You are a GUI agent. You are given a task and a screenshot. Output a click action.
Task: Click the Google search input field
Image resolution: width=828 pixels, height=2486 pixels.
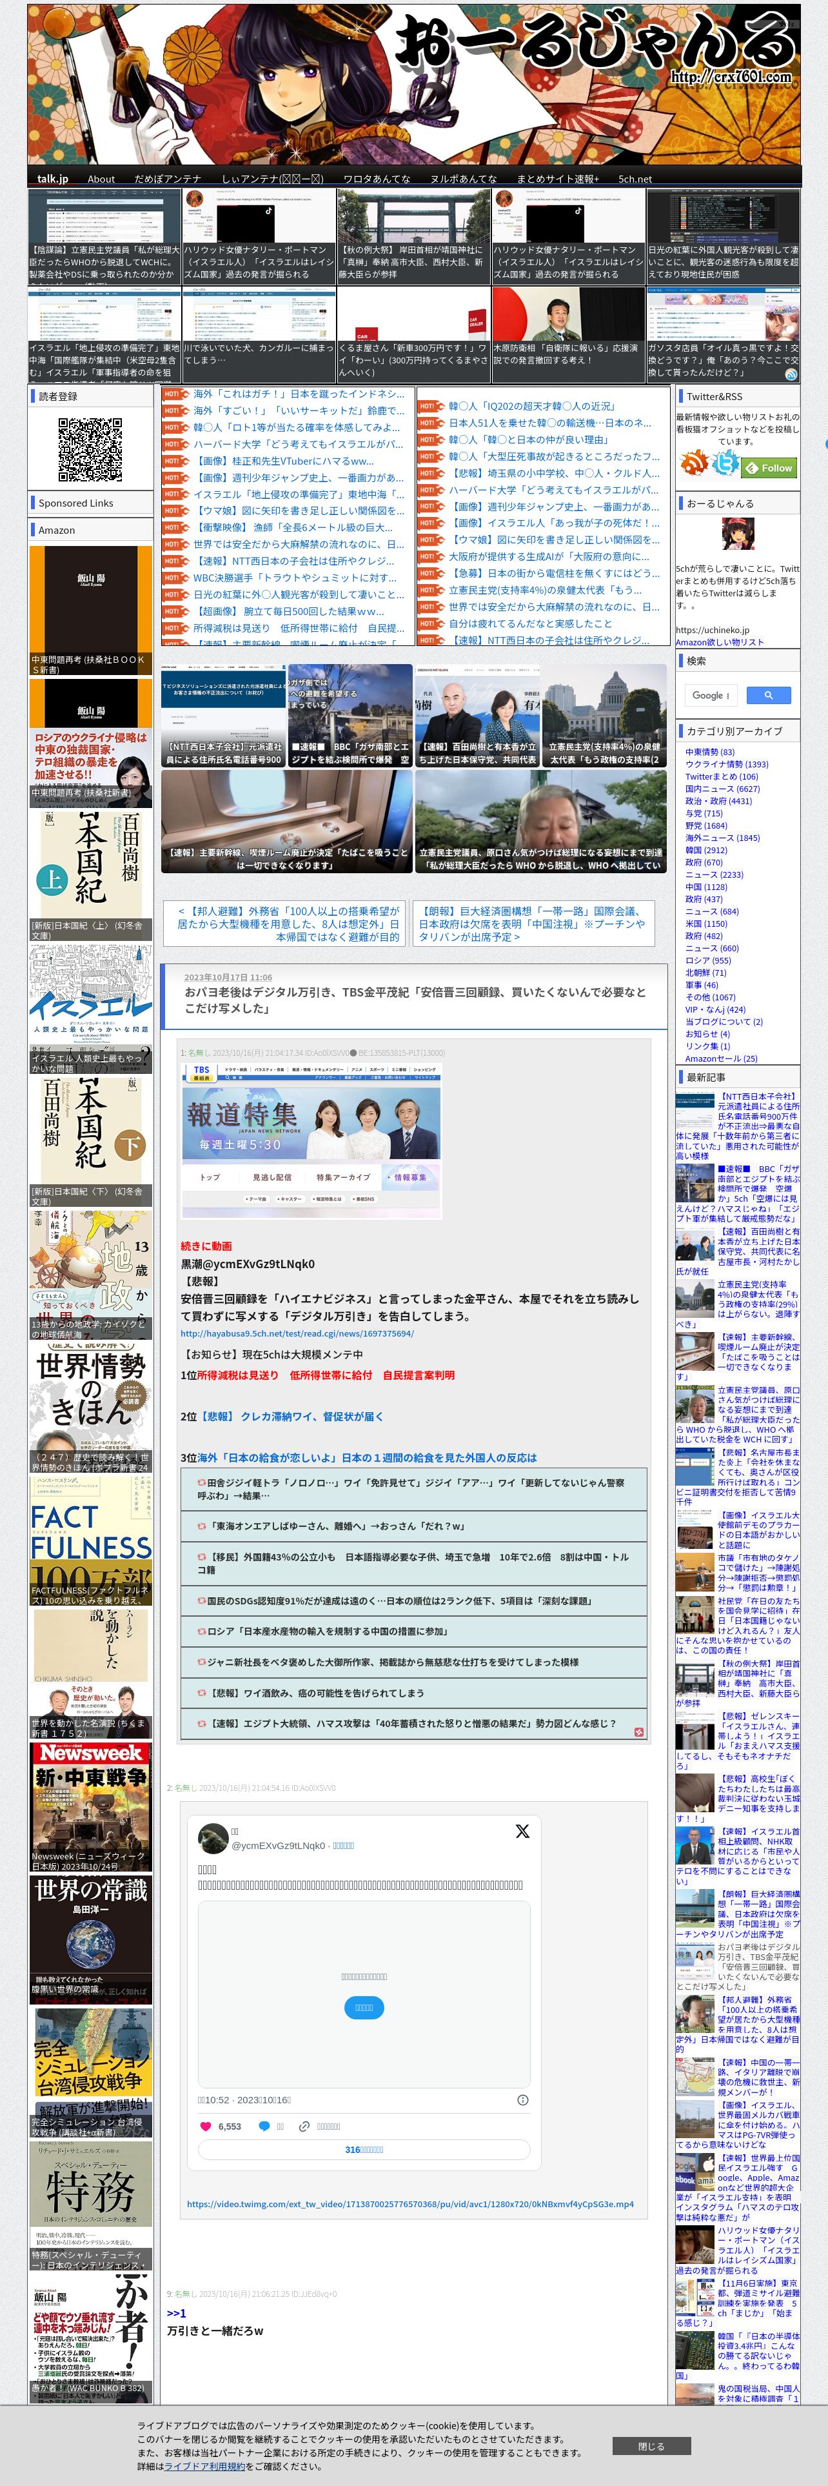(x=711, y=695)
